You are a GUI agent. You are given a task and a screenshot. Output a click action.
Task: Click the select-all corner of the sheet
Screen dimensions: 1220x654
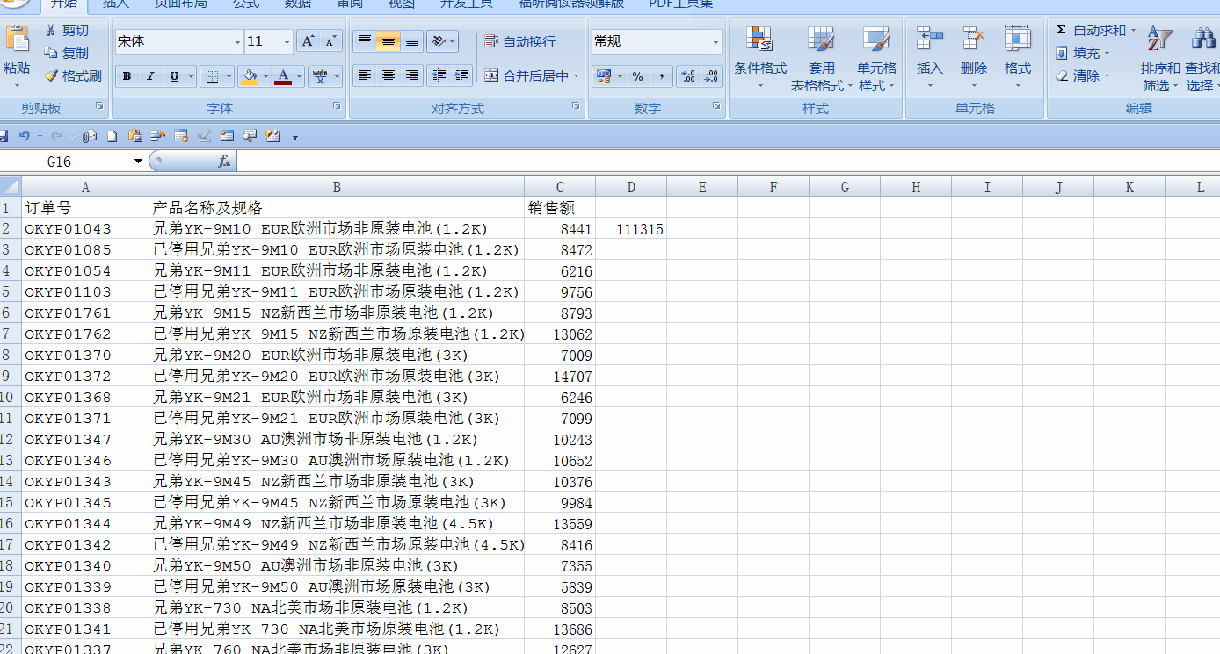[x=11, y=186]
